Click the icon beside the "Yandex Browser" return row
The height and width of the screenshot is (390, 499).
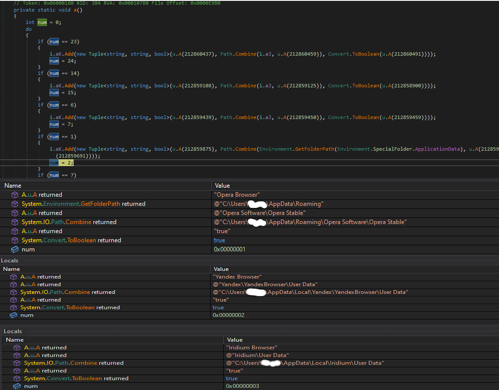point(14,277)
